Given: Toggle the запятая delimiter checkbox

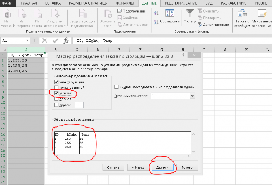Looking at the screenshot, I should 56,93.
